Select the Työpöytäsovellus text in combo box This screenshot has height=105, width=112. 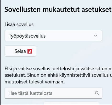click(27, 36)
